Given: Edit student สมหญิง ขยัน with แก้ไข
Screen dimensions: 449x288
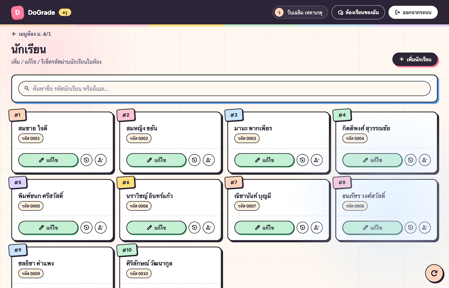Looking at the screenshot, I should (x=156, y=160).
